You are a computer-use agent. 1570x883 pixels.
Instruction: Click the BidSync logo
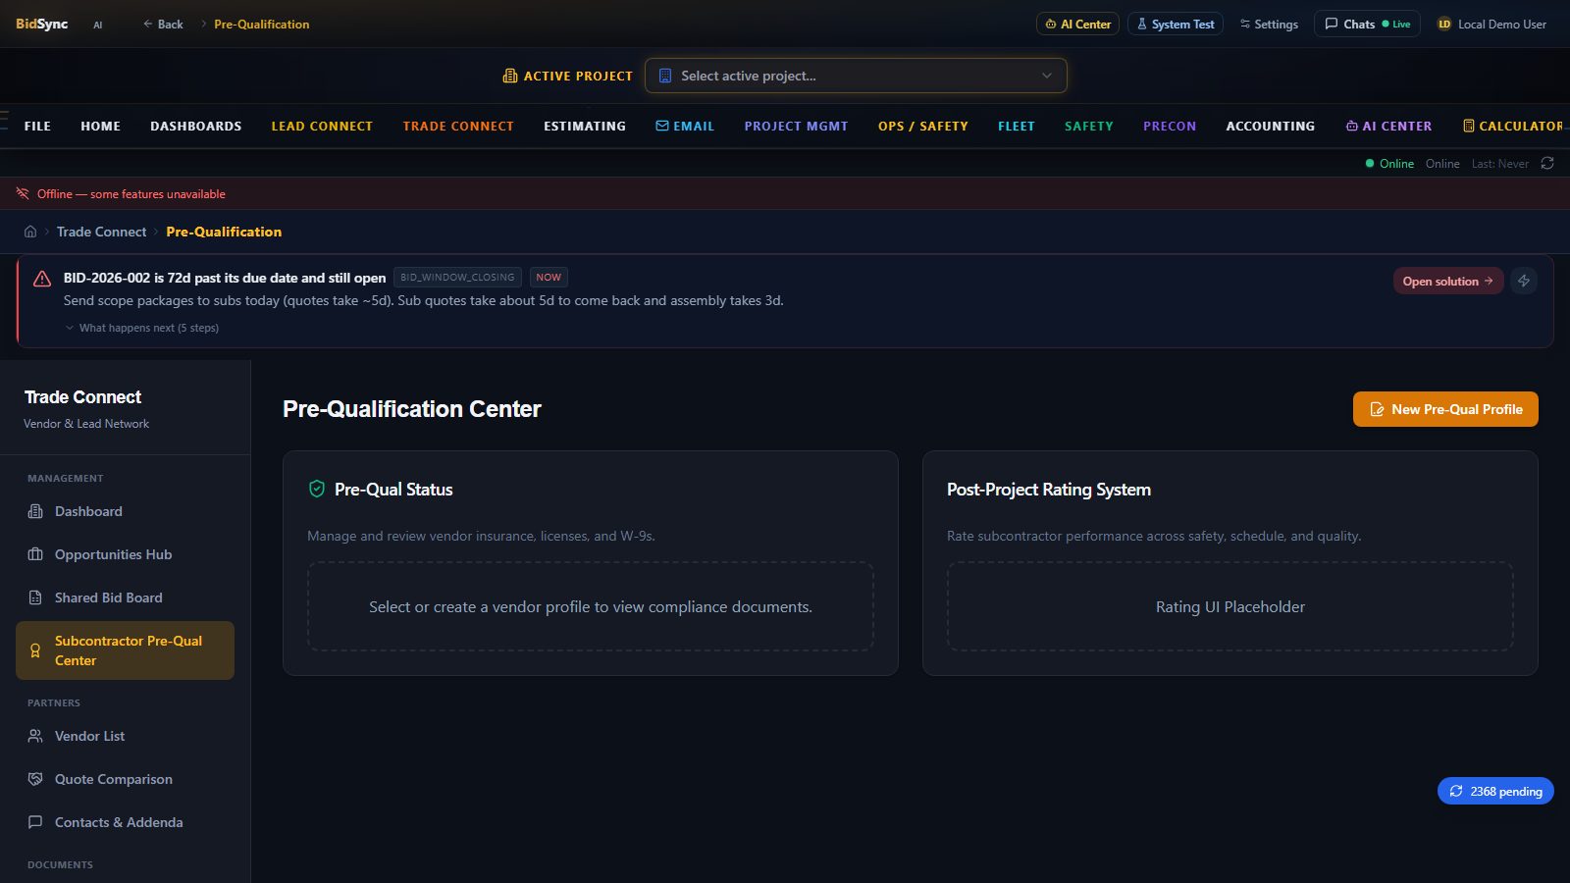click(x=41, y=24)
